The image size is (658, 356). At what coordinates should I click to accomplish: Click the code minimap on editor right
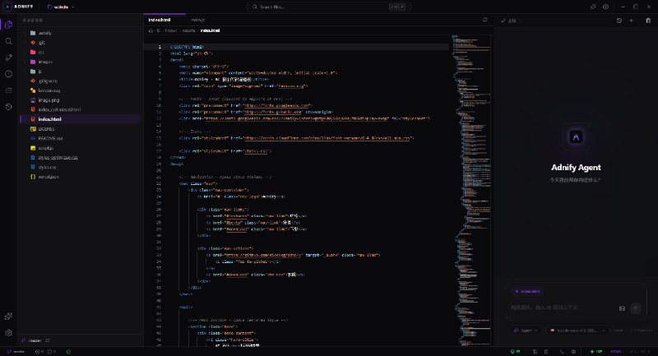pos(470,191)
